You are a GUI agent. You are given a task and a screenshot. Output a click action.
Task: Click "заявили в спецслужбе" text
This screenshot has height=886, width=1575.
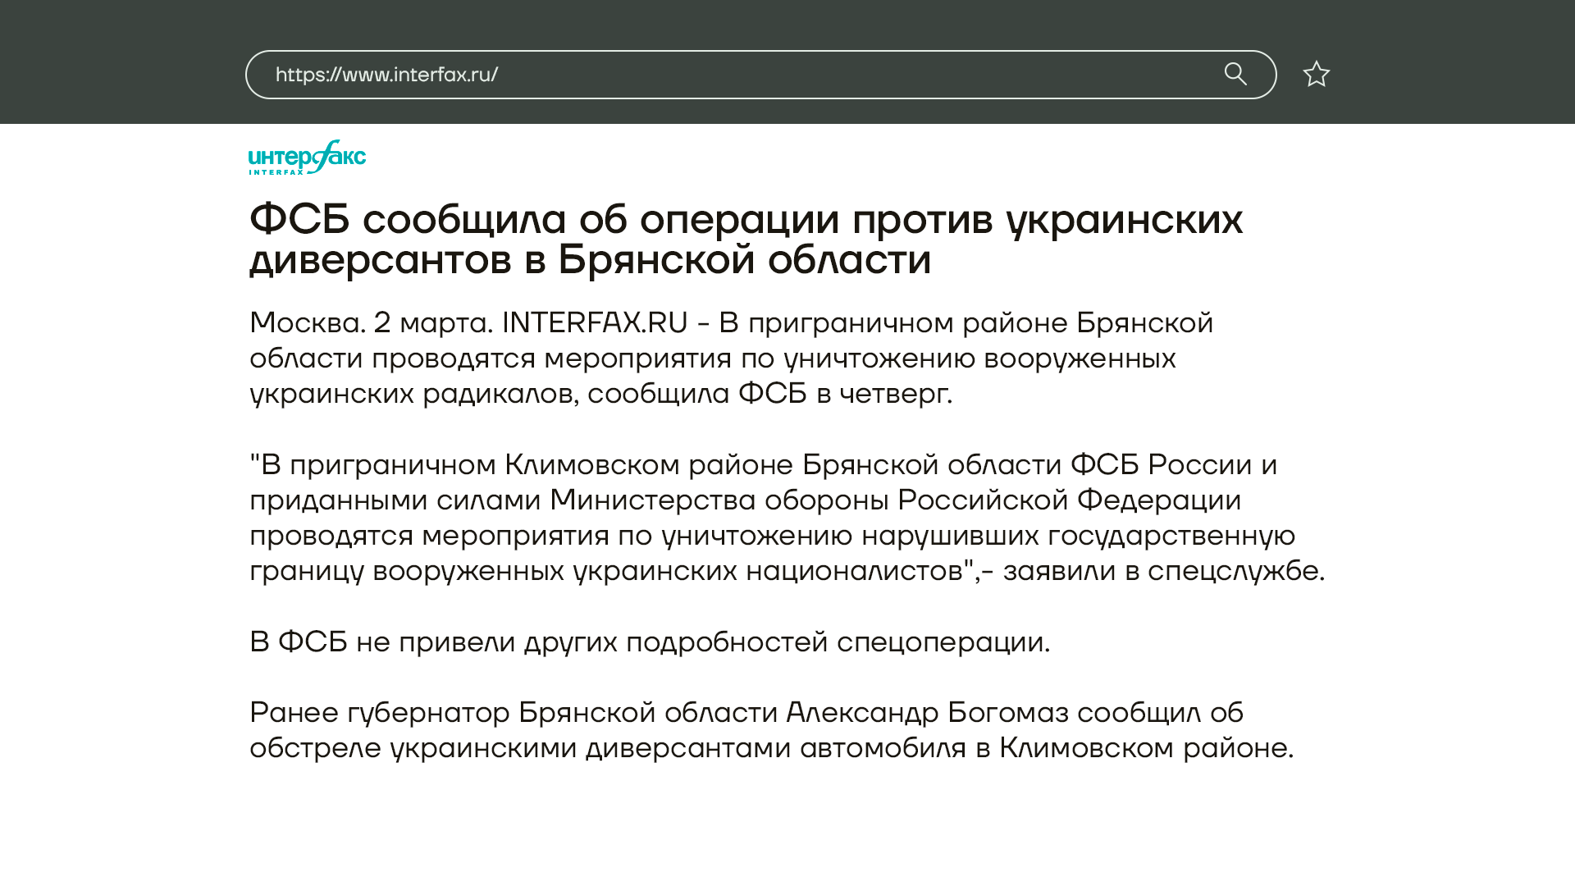(x=1162, y=571)
